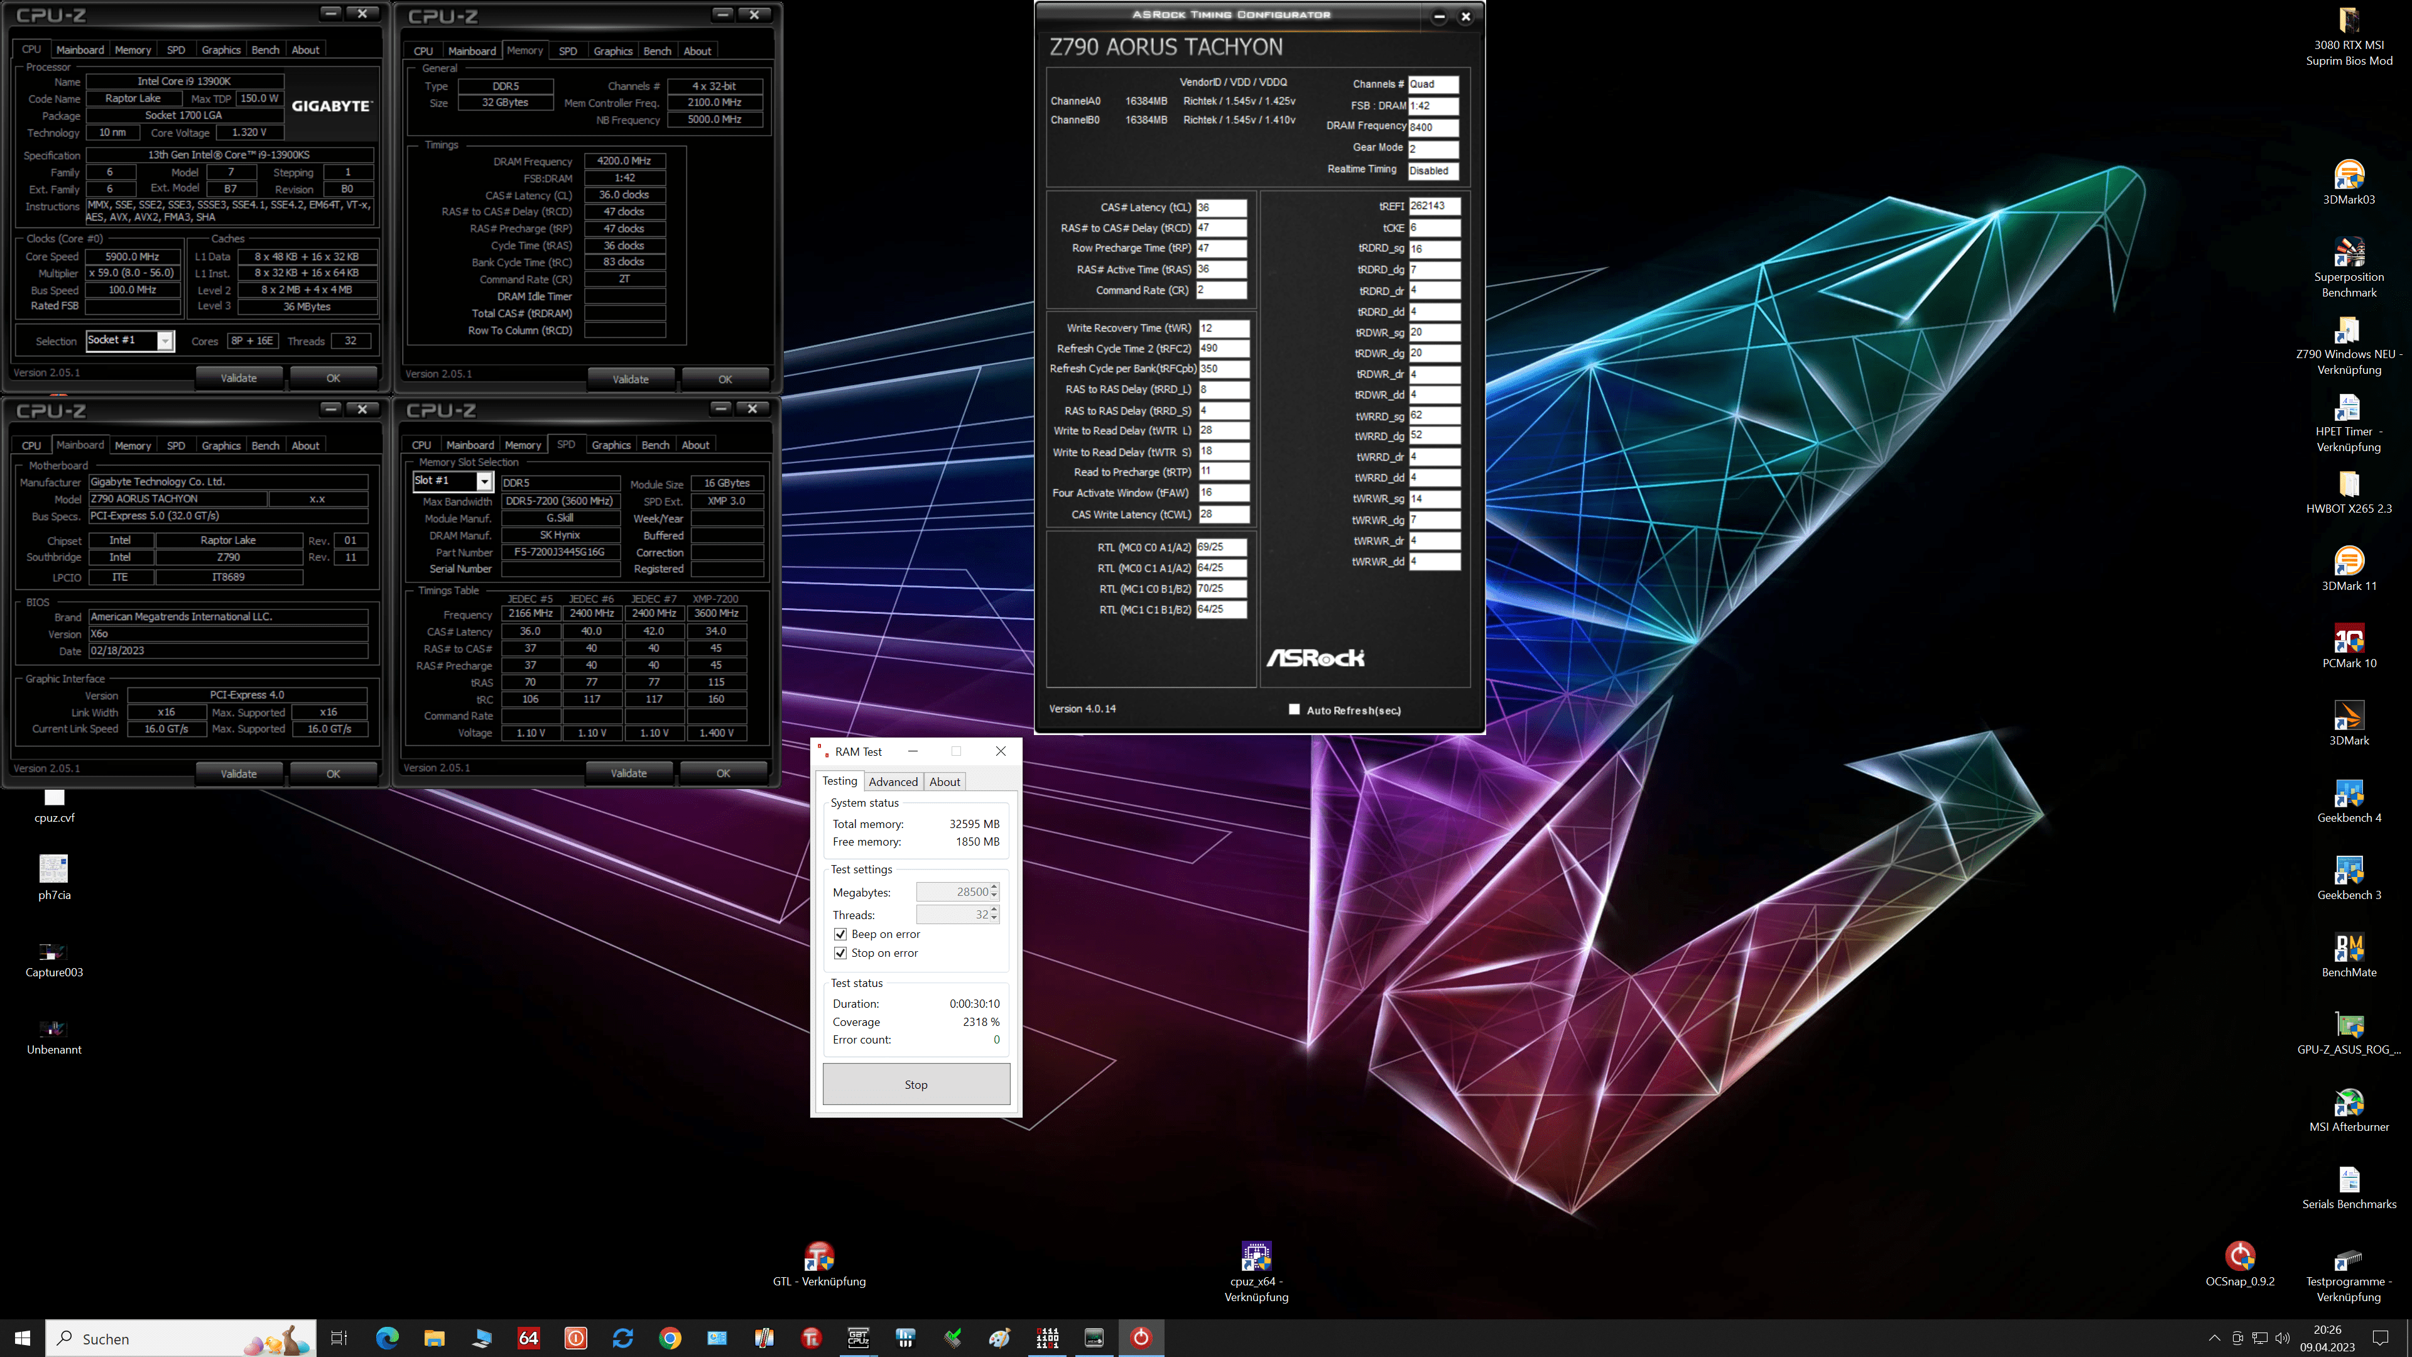Image resolution: width=2412 pixels, height=1357 pixels.
Task: Increase the Megabytes spinner value
Action: pyautogui.click(x=994, y=887)
